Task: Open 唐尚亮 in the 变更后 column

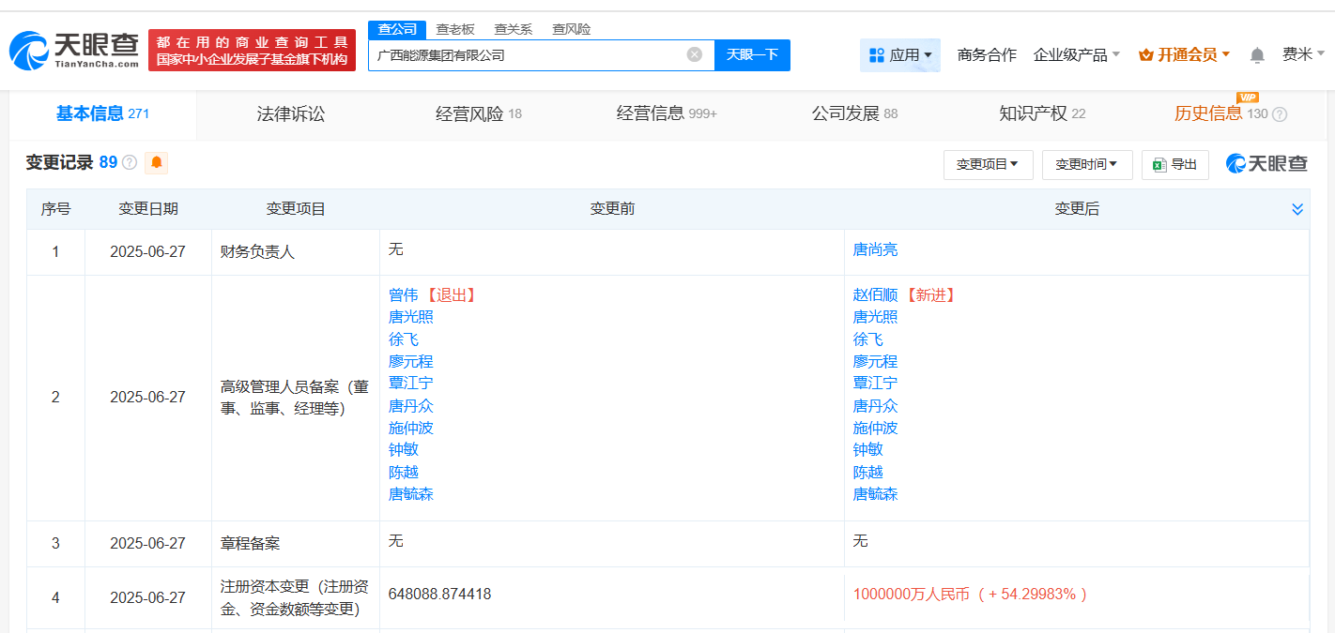Action: [875, 249]
